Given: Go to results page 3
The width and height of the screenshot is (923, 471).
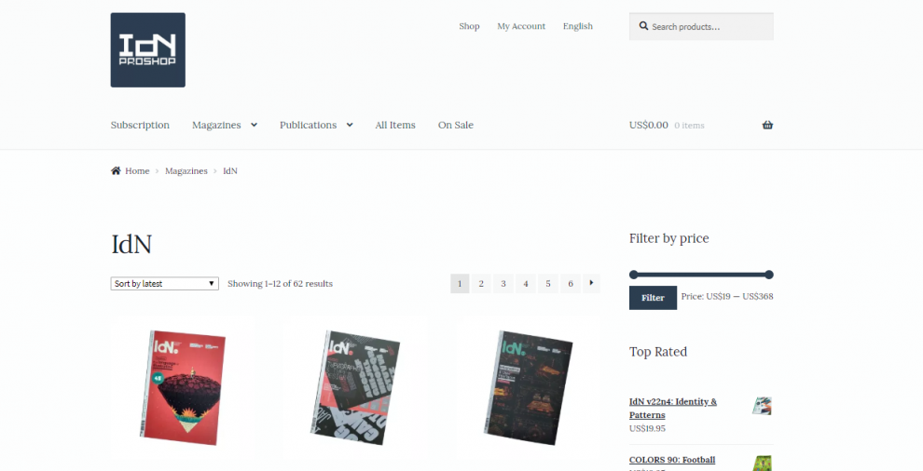Looking at the screenshot, I should pos(503,283).
